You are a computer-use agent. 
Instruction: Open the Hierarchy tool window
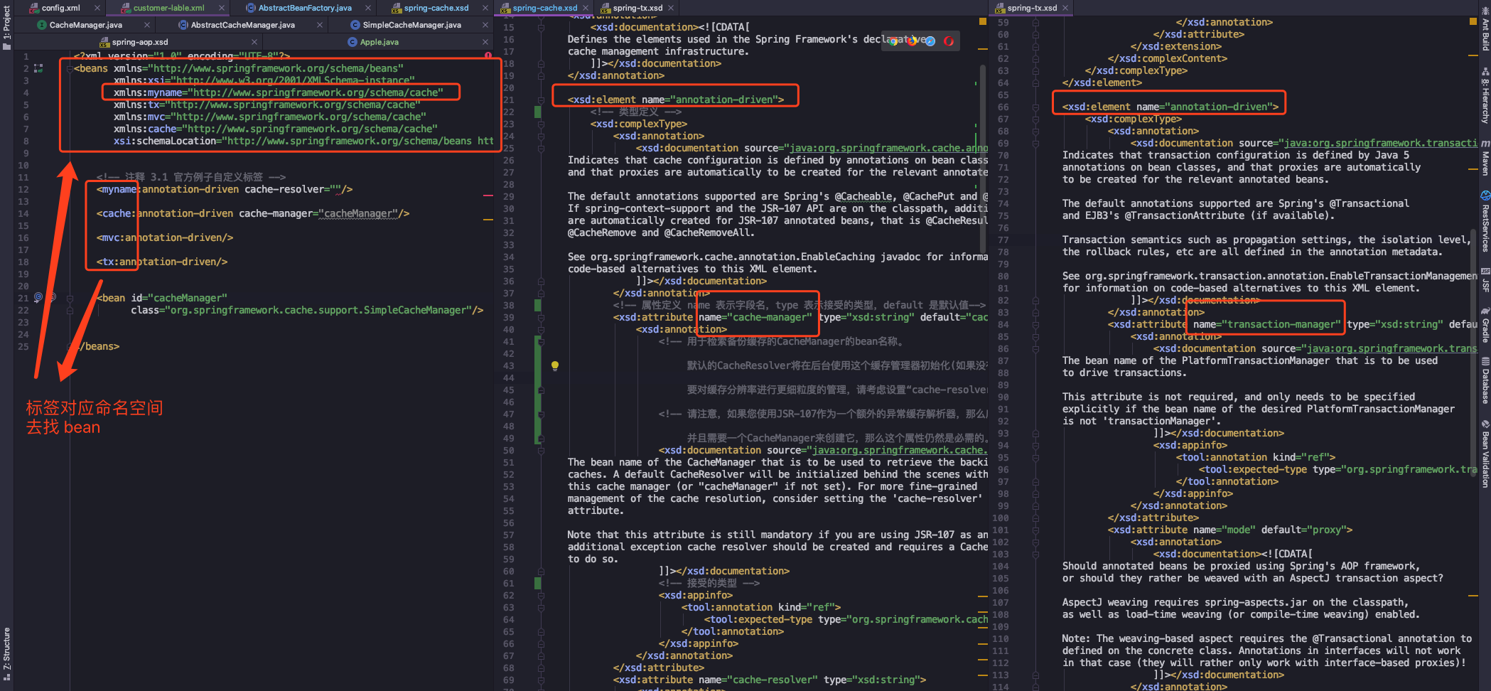tap(1485, 96)
